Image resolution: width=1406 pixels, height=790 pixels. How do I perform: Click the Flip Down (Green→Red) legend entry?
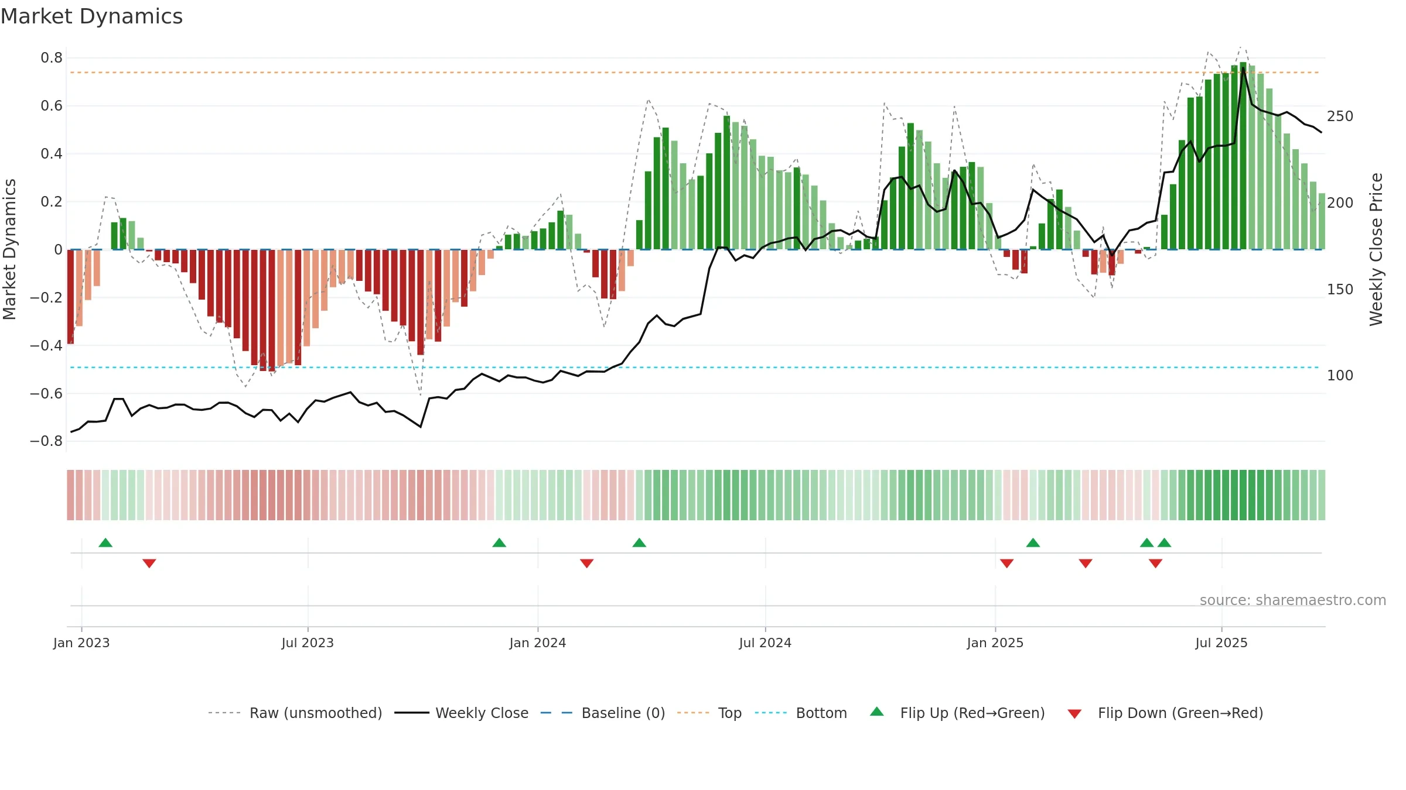pyautogui.click(x=1165, y=713)
